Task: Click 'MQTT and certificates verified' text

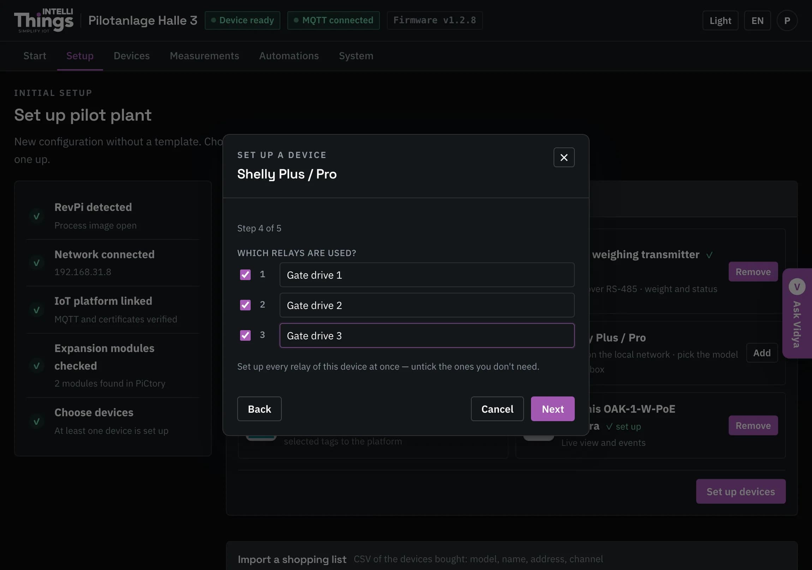Action: (116, 319)
